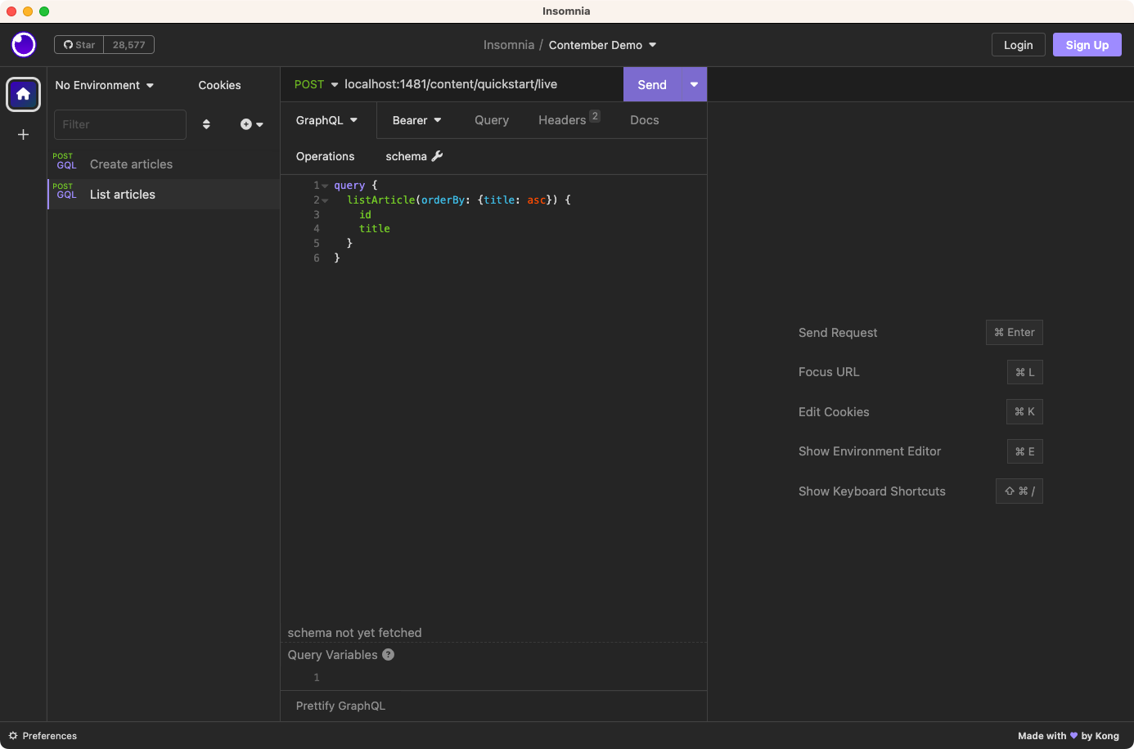
Task: Open the No Environment dropdown
Action: tap(104, 85)
